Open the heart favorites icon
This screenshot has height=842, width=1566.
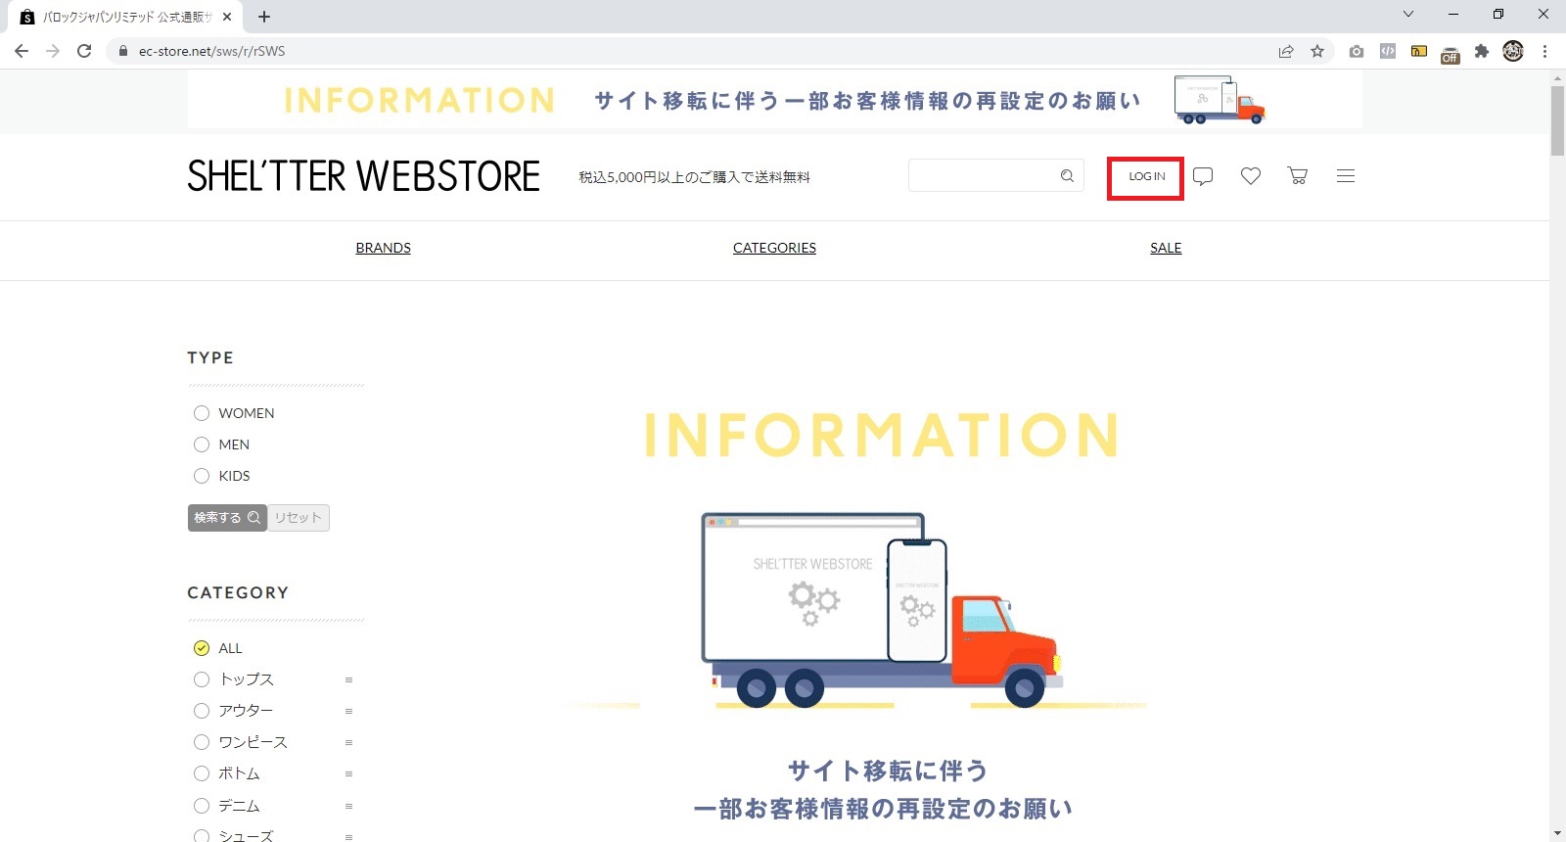click(x=1250, y=176)
